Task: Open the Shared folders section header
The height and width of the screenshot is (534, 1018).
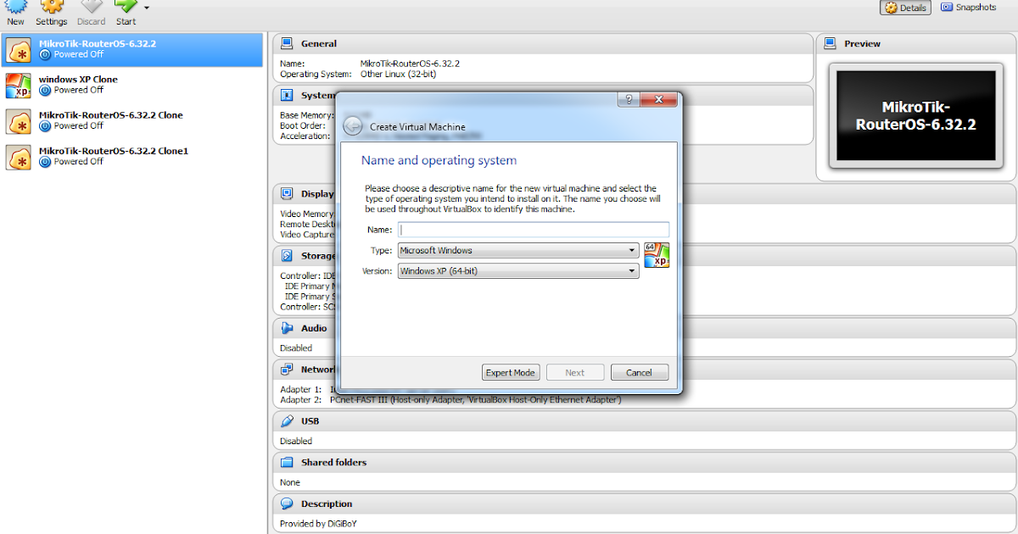Action: (645, 462)
